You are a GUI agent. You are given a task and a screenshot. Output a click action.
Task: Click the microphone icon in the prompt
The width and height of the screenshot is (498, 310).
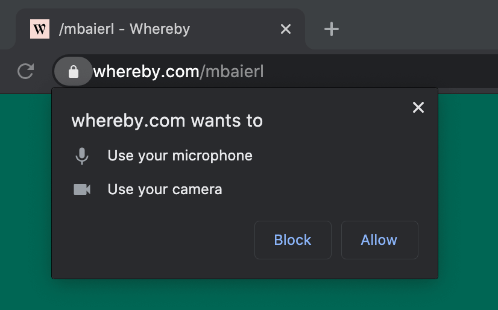pos(82,156)
